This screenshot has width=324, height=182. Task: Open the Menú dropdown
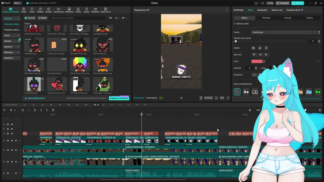(x=17, y=3)
